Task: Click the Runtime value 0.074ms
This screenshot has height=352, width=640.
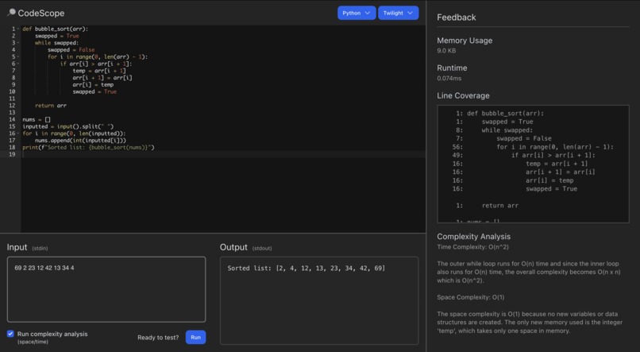Action: pyautogui.click(x=449, y=79)
